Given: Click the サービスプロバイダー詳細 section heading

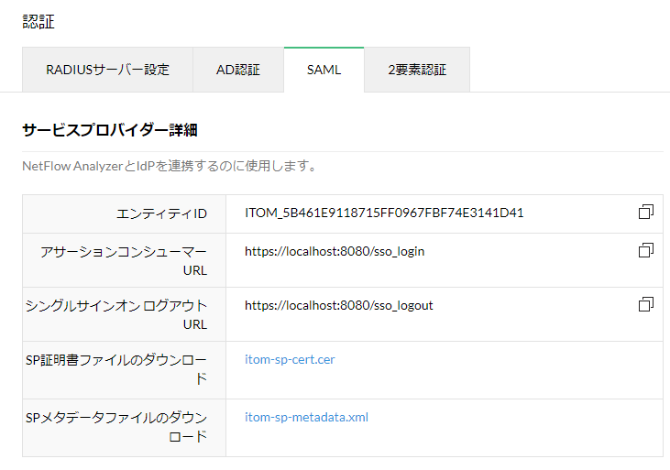Looking at the screenshot, I should click(109, 130).
